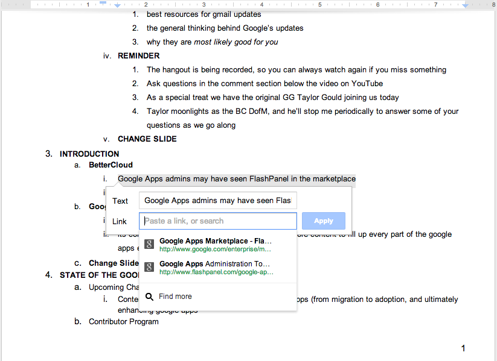Image resolution: width=497 pixels, height=361 pixels.
Task: Click the 'Upcoming Cha' list item
Action: tap(114, 287)
